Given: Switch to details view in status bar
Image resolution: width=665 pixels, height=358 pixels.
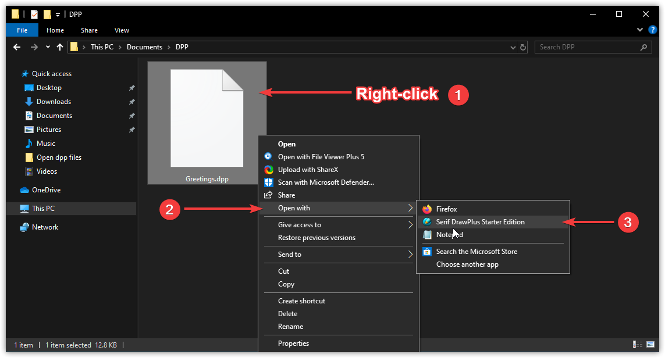Looking at the screenshot, I should coord(638,345).
